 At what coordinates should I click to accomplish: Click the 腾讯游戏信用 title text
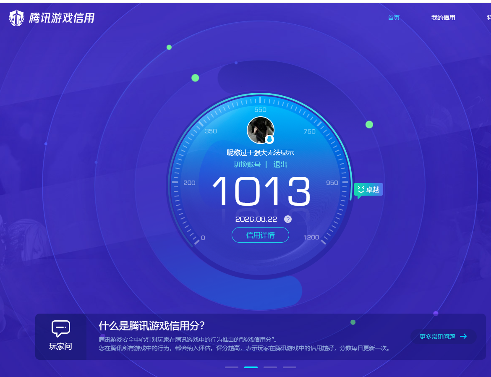[62, 18]
